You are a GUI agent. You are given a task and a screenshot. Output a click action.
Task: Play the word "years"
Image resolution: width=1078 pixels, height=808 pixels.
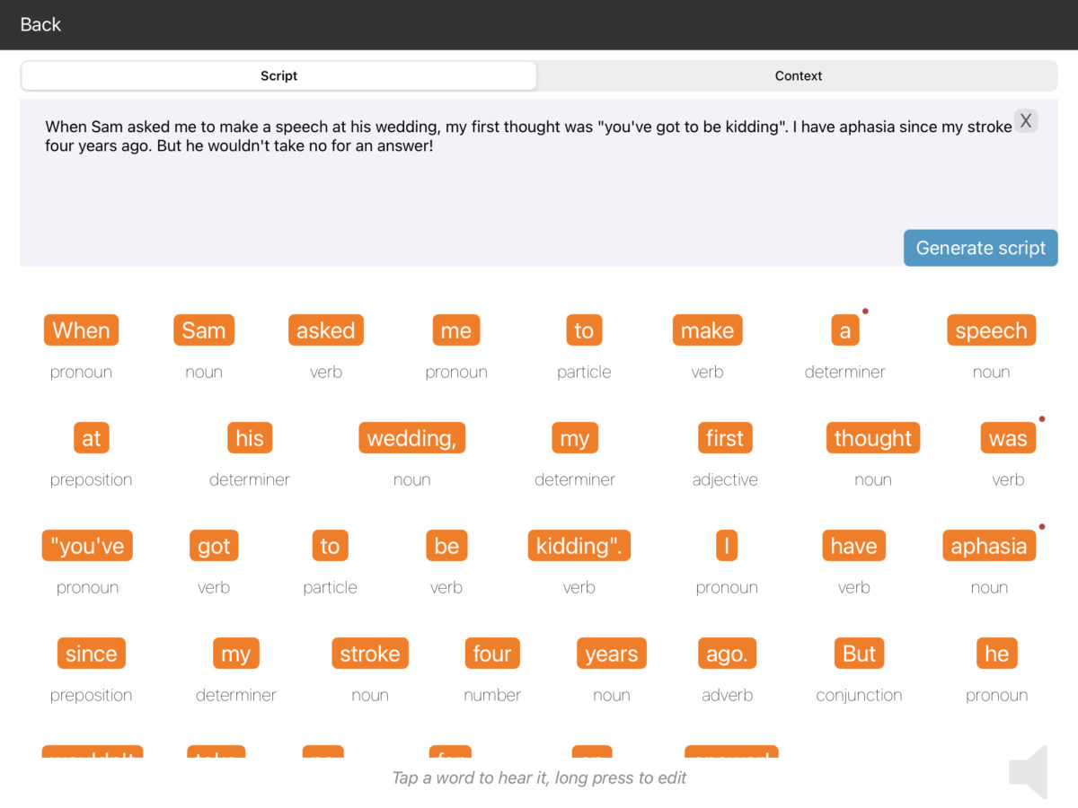611,654
